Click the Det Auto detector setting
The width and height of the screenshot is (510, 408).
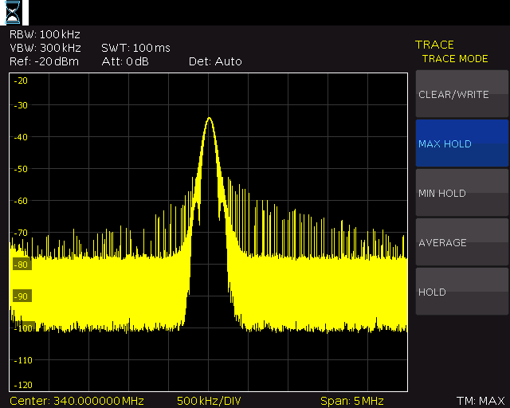pos(215,61)
